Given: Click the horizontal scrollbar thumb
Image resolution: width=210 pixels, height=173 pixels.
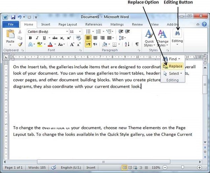Looking at the screenshot, I should 104,162.
